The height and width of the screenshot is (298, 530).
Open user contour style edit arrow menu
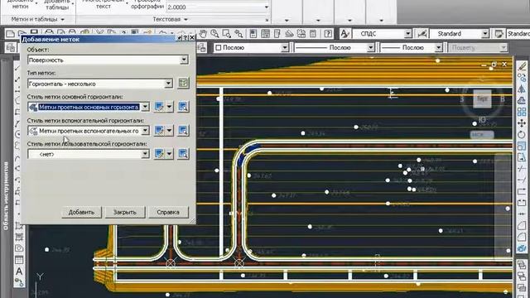point(169,154)
